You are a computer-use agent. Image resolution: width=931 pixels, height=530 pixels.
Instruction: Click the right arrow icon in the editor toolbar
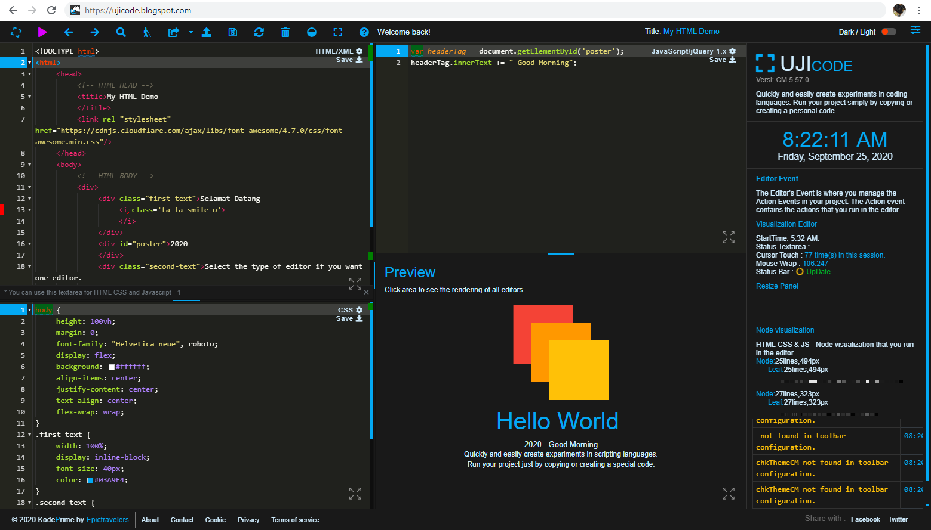(95, 32)
